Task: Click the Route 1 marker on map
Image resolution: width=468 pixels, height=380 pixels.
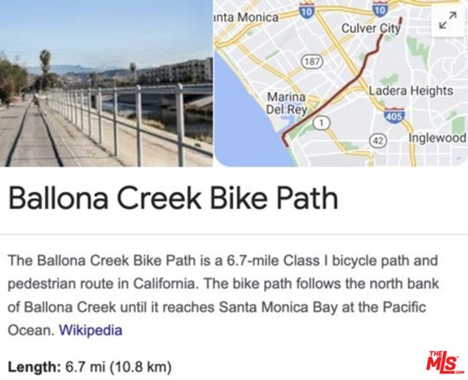Action: coord(321,123)
